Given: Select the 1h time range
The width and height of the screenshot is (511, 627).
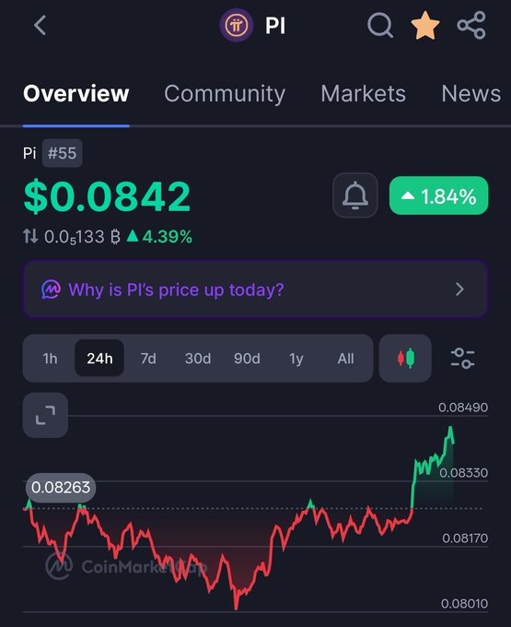Looking at the screenshot, I should click(50, 359).
